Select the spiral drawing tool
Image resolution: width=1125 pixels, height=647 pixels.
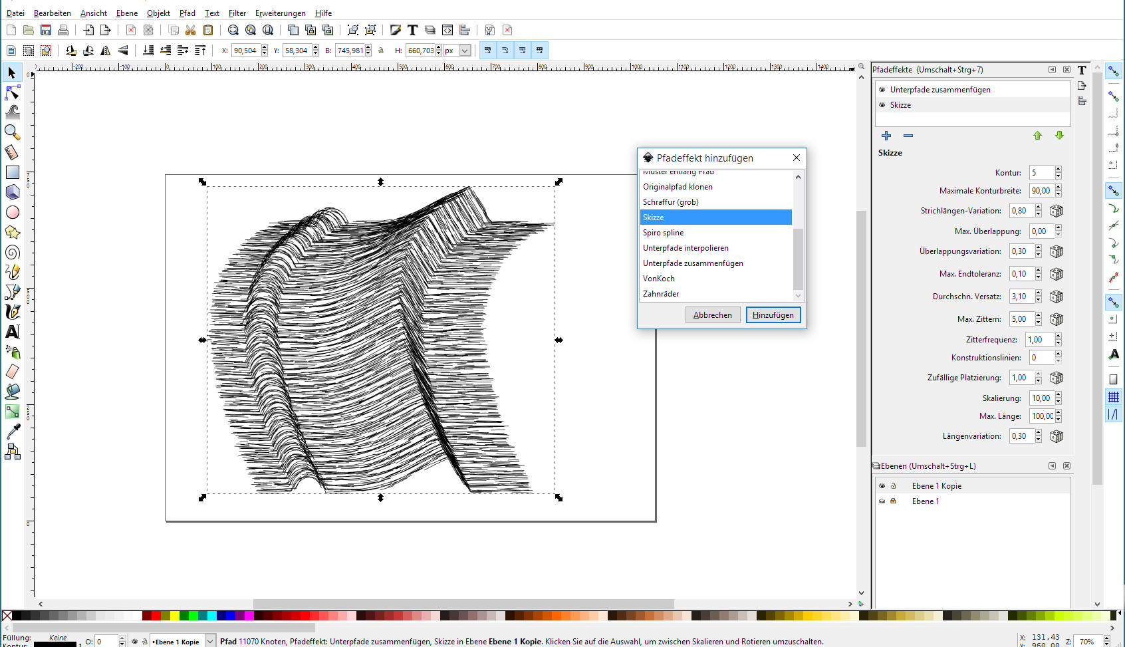12,252
